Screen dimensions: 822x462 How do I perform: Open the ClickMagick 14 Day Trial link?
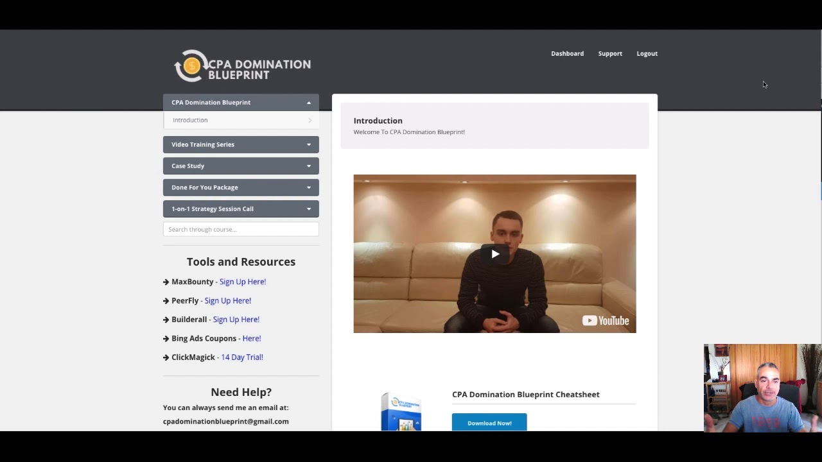pyautogui.click(x=242, y=357)
